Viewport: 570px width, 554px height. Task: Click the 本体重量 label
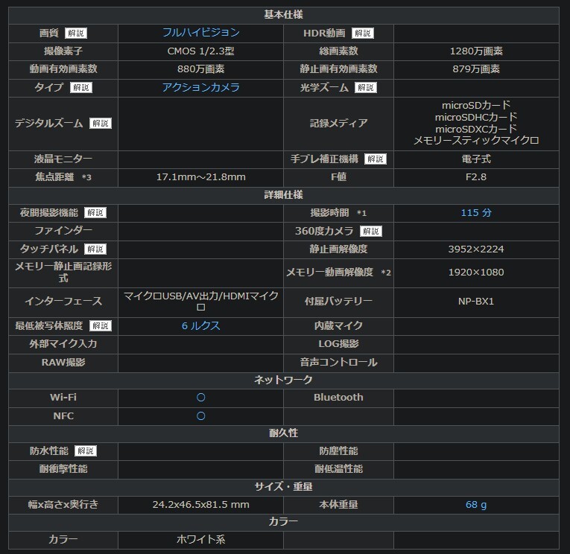(338, 504)
